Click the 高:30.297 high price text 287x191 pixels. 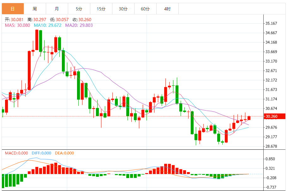coord(37,20)
